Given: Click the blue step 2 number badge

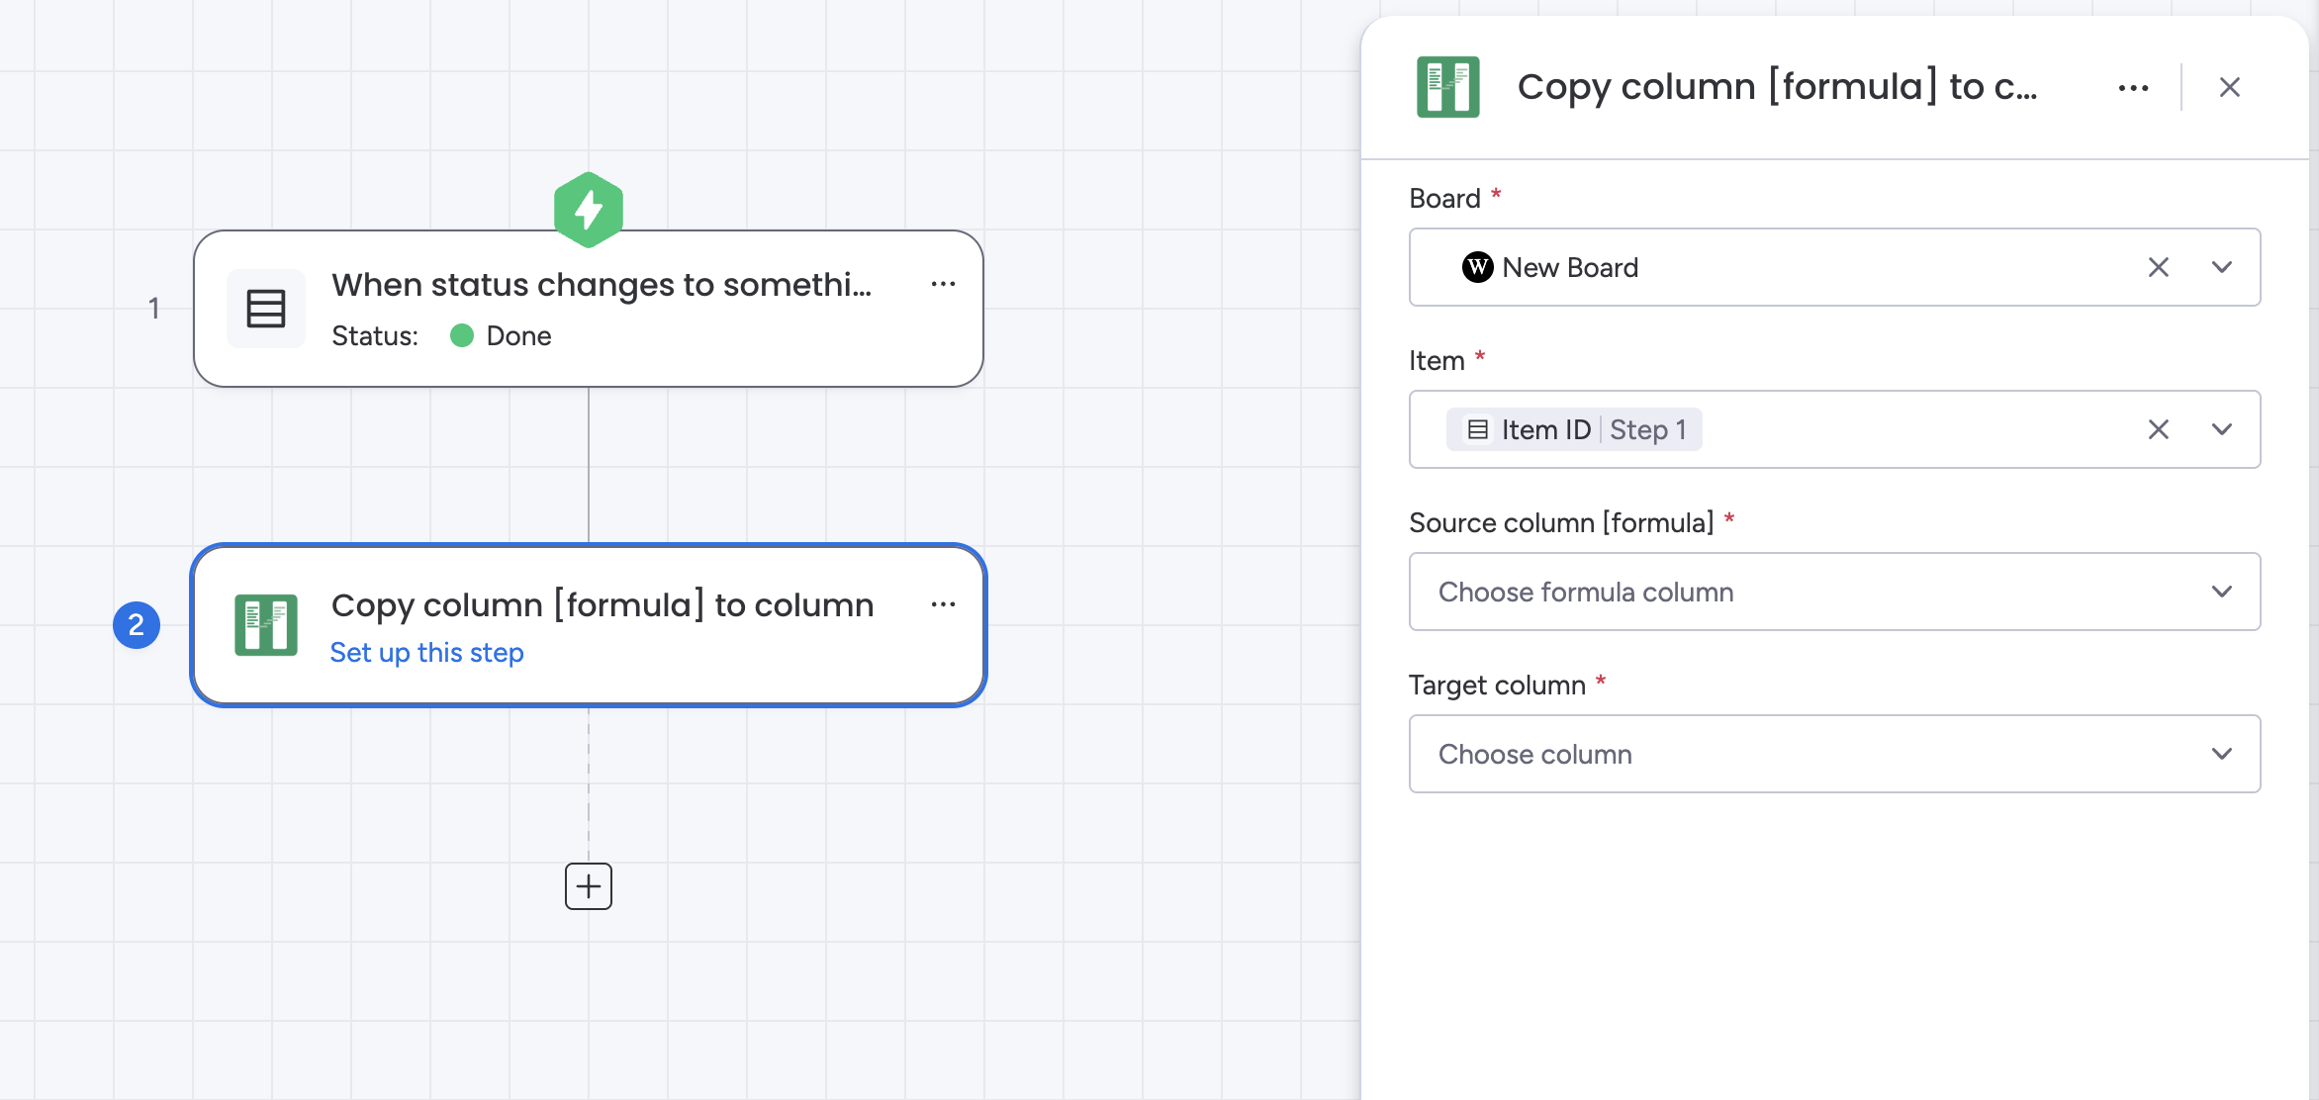Looking at the screenshot, I should (x=137, y=625).
